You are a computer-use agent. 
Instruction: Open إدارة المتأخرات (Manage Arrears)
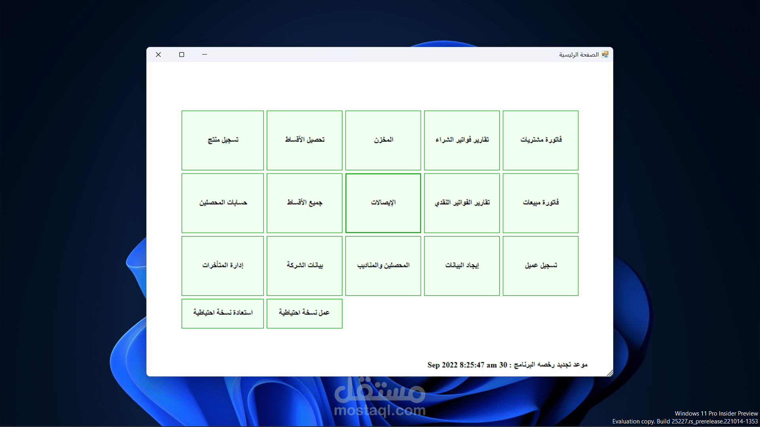pos(222,266)
